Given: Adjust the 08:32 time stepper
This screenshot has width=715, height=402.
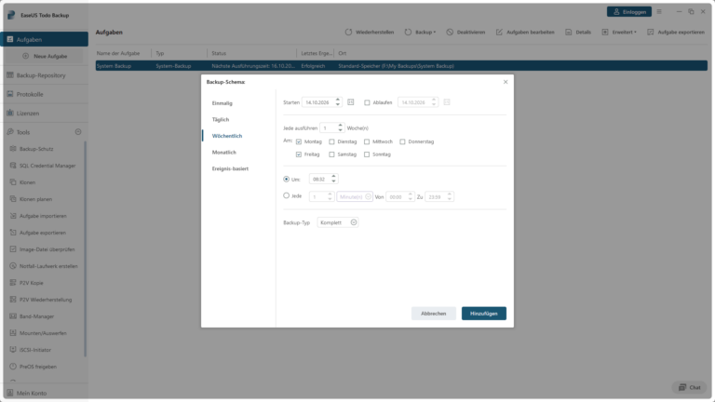Looking at the screenshot, I should point(334,179).
